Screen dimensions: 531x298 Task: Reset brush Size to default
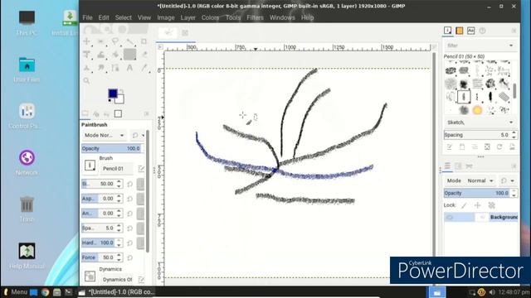[x=129, y=184]
